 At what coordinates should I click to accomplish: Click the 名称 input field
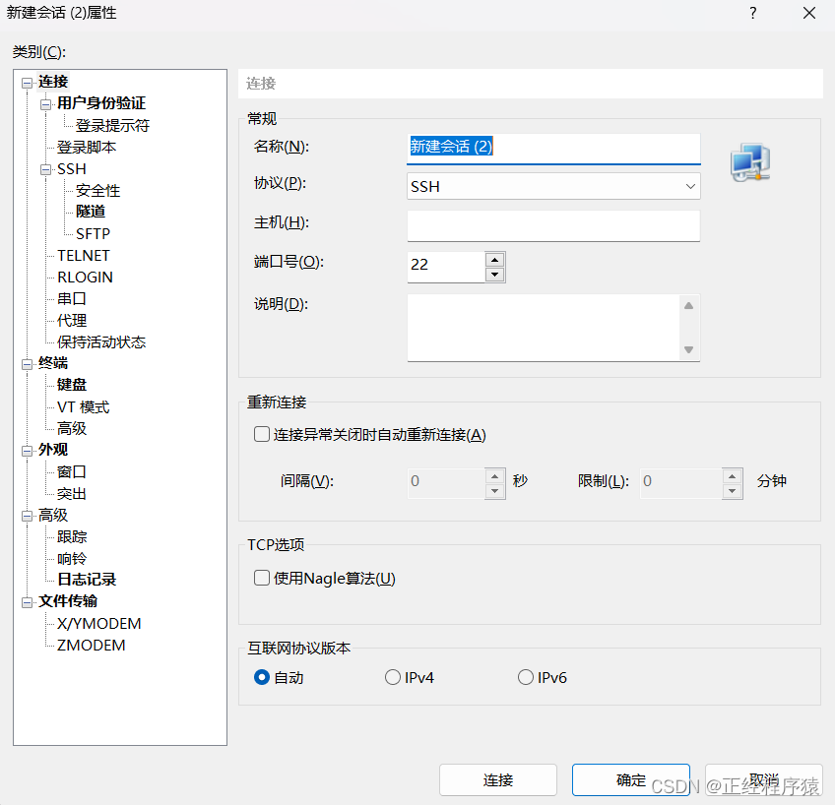(x=553, y=149)
